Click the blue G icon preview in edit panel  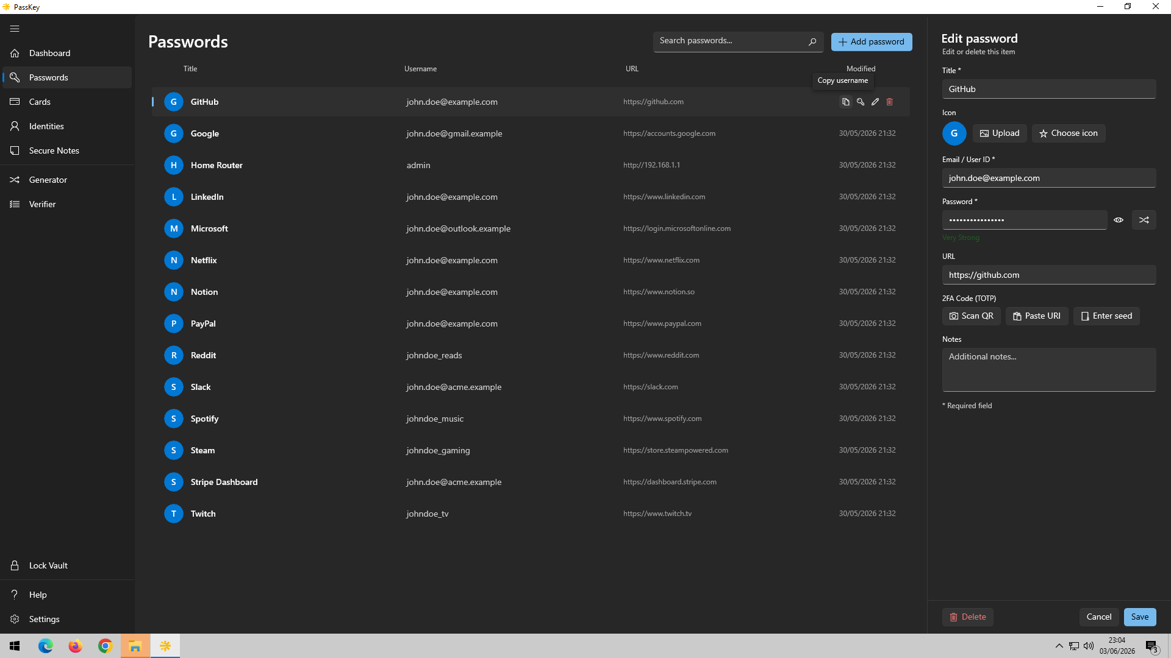(954, 133)
